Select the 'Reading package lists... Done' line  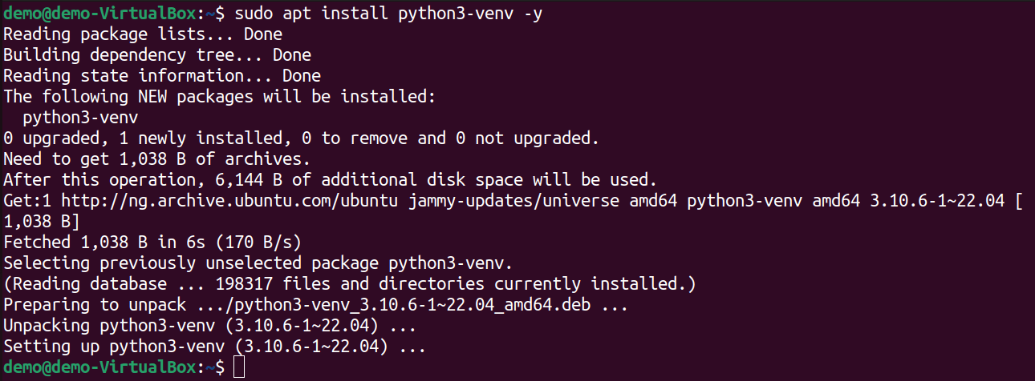[143, 35]
